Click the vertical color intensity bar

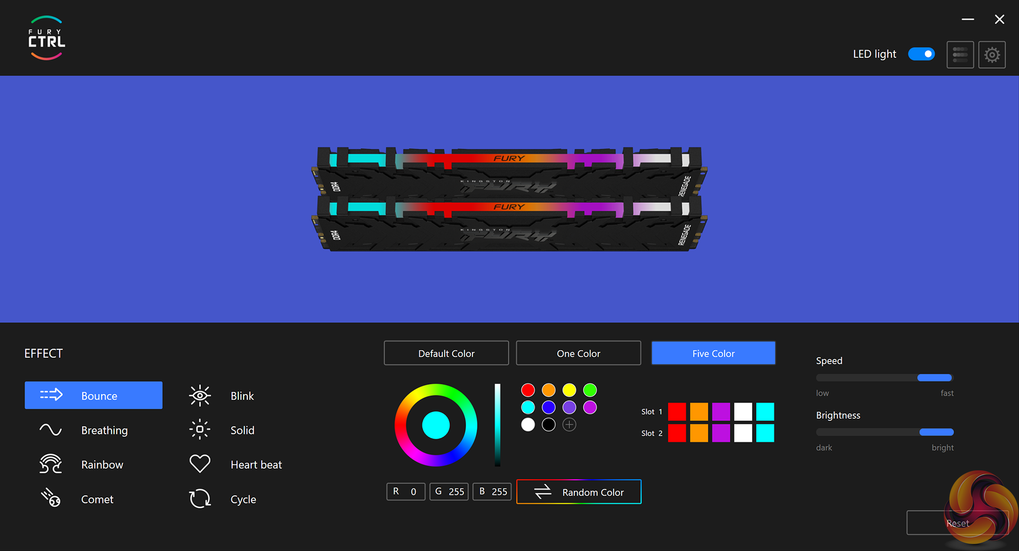(497, 425)
